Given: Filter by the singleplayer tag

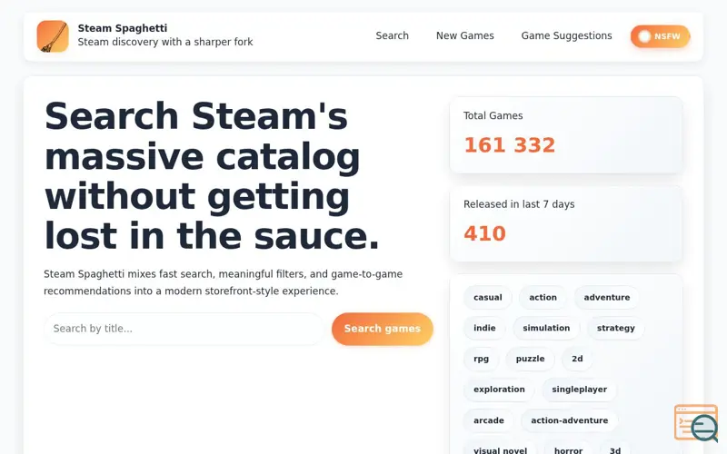Looking at the screenshot, I should point(579,390).
